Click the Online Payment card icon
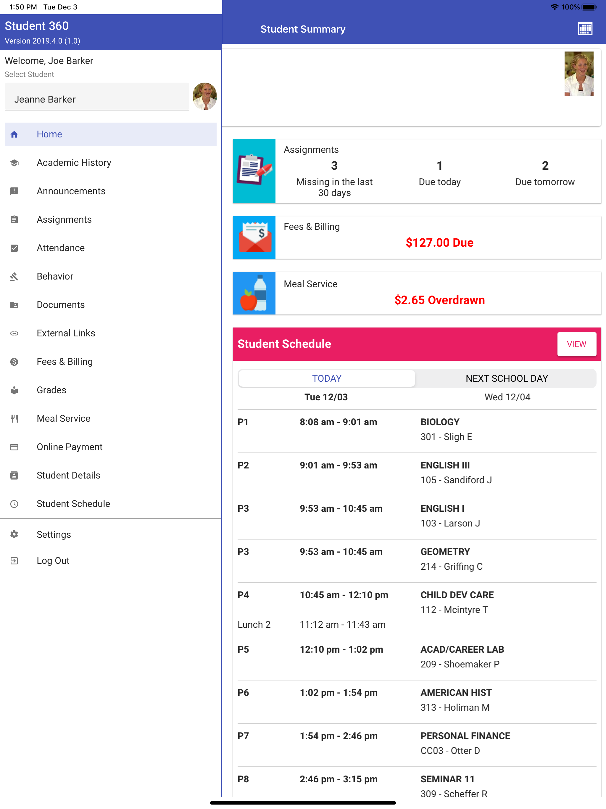Image resolution: width=606 pixels, height=809 pixels. (x=14, y=447)
